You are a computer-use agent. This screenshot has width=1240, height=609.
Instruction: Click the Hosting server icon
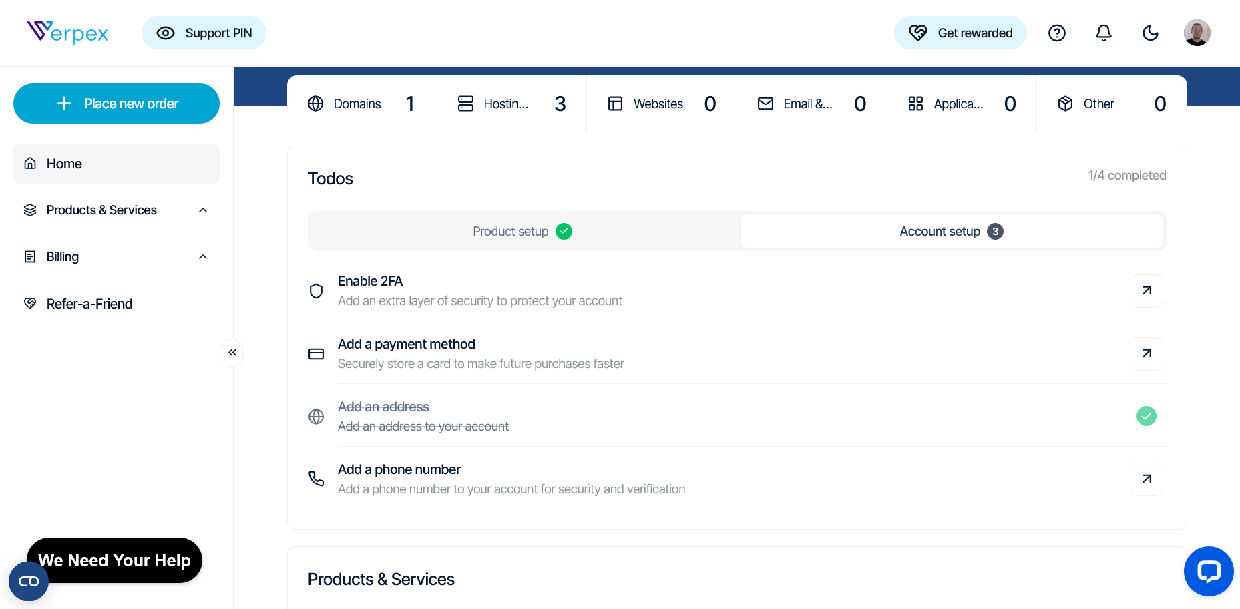[465, 104]
